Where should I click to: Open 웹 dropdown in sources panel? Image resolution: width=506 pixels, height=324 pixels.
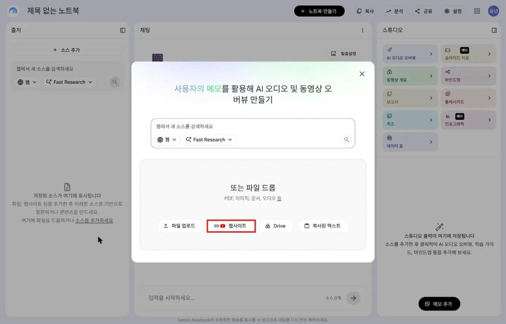point(27,82)
